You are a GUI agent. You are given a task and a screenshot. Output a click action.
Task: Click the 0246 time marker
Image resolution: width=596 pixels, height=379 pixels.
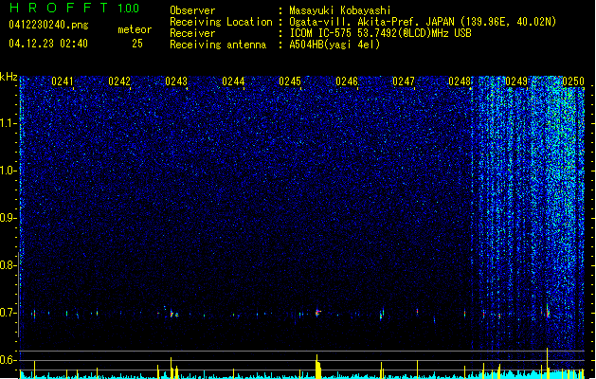(x=347, y=81)
